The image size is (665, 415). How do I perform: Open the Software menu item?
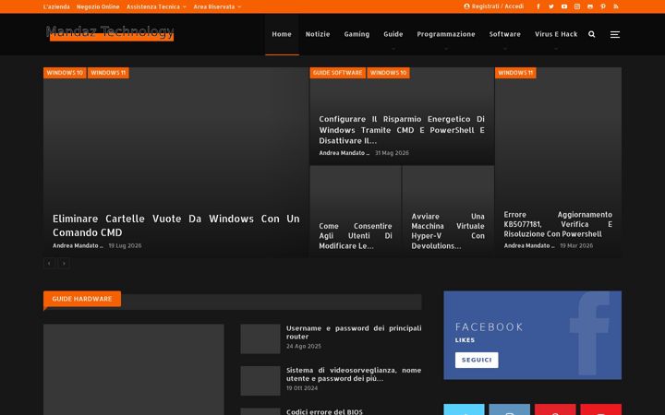pyautogui.click(x=504, y=34)
